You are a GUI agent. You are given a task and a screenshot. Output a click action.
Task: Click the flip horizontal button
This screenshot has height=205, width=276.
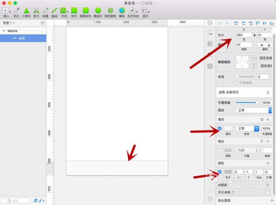pyautogui.click(x=261, y=45)
